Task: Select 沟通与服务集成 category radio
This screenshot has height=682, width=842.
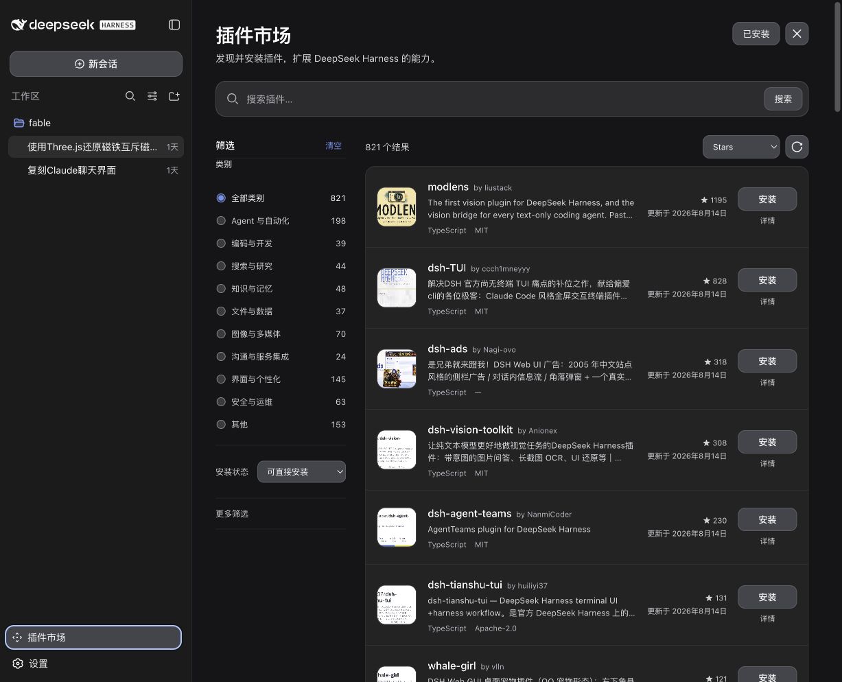Action: tap(221, 356)
